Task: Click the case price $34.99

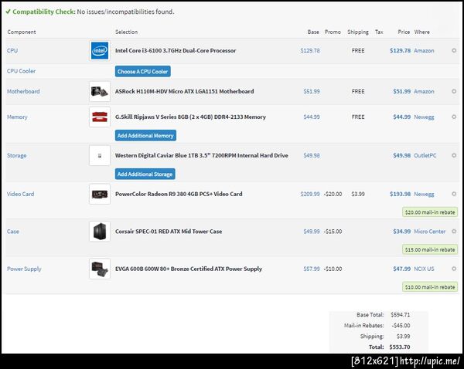Action: coord(401,232)
